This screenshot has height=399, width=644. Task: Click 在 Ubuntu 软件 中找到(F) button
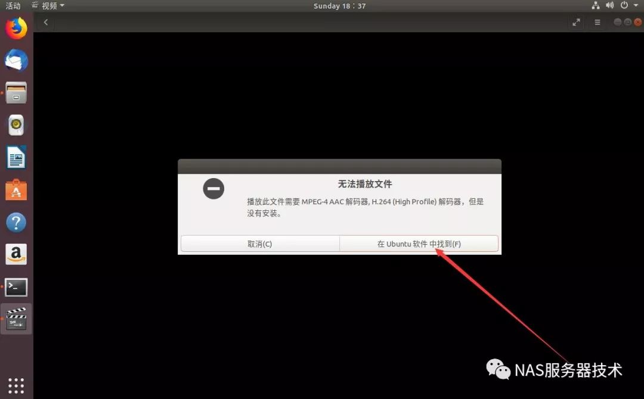click(x=419, y=244)
